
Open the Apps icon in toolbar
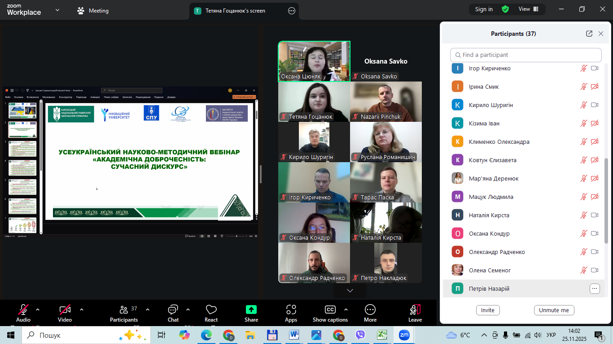pos(291,310)
